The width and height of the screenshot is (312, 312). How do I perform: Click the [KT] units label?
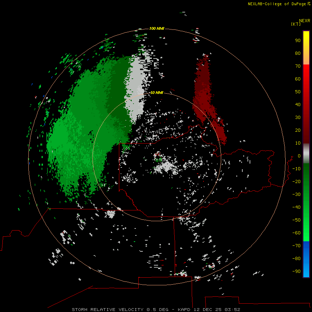[296, 24]
